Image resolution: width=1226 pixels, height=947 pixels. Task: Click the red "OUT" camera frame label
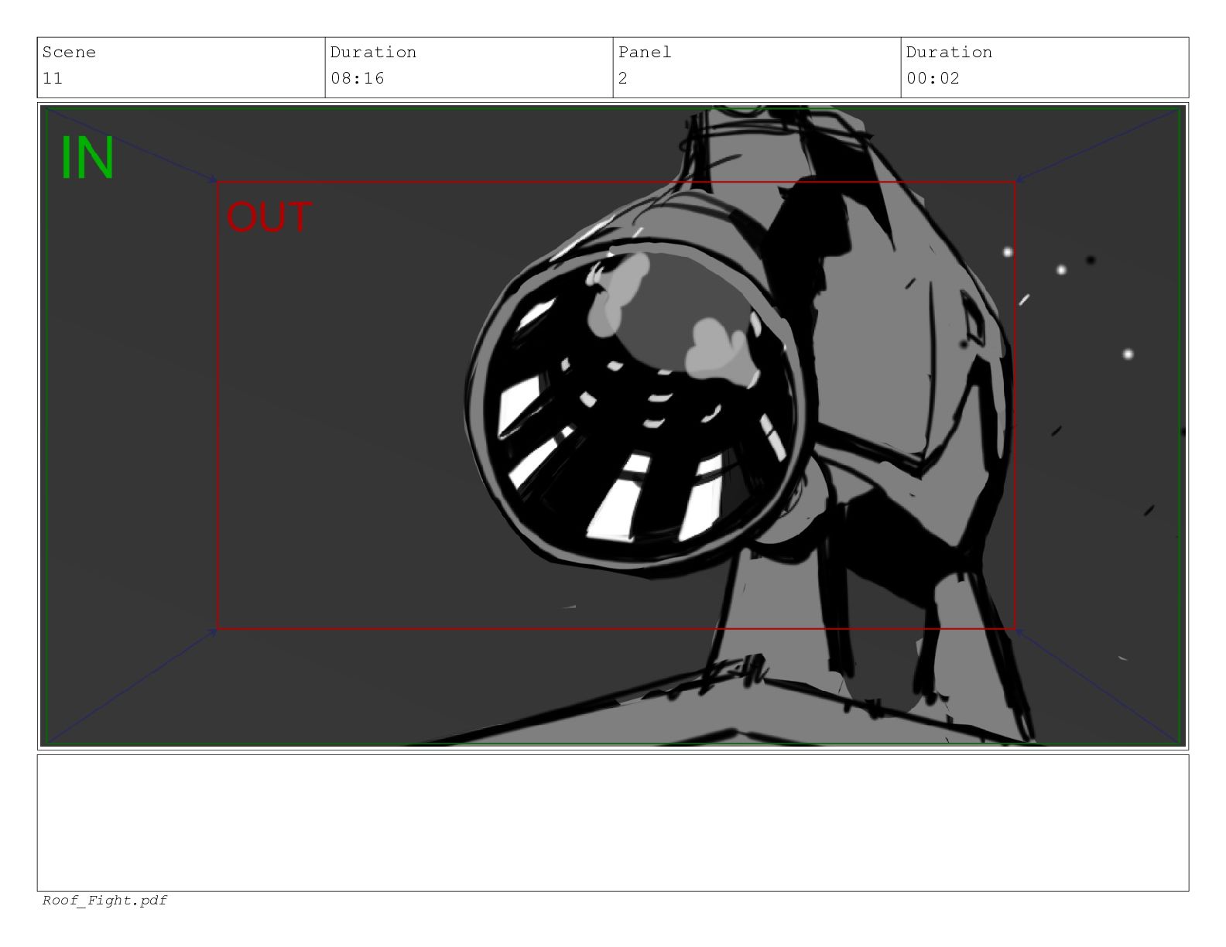[x=269, y=217]
